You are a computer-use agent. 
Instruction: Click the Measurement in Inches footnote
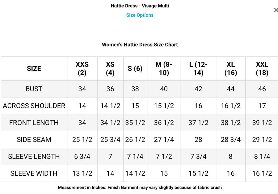140,188
